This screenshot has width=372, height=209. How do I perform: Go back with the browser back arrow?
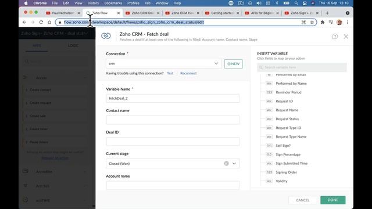pos(24,22)
